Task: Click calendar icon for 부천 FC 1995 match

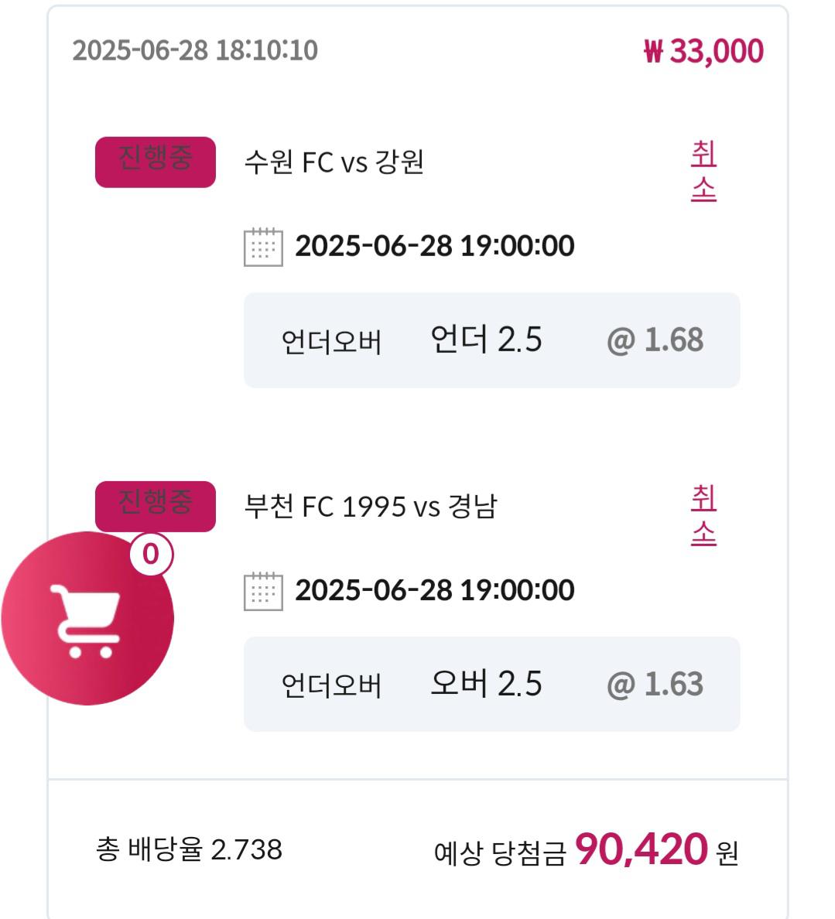Action: pyautogui.click(x=263, y=591)
